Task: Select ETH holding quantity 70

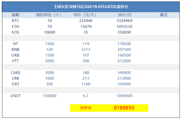Action: click(49, 27)
